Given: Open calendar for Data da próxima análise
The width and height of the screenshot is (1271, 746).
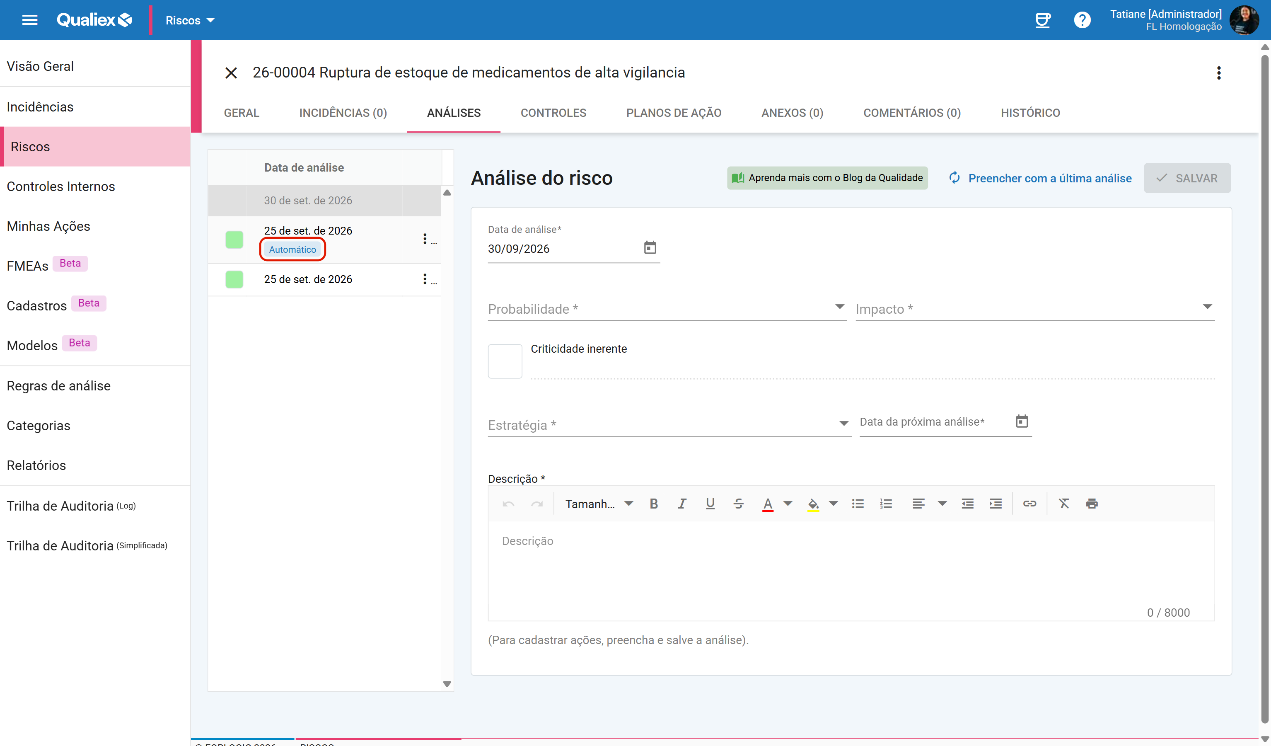Looking at the screenshot, I should [1021, 421].
